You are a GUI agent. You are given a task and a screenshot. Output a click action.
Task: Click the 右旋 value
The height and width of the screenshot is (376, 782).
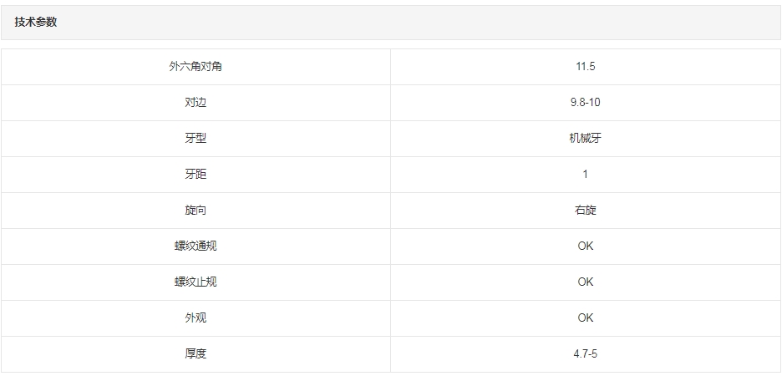click(x=585, y=210)
